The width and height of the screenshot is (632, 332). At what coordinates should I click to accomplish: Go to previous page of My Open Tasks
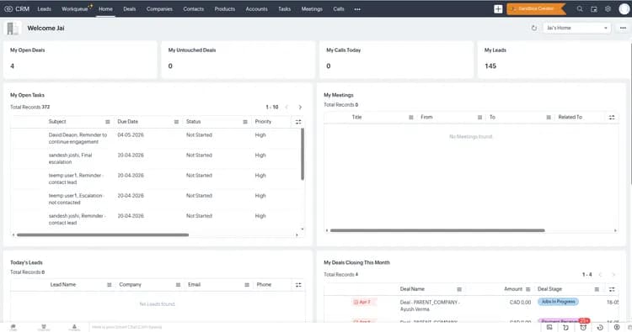(287, 108)
